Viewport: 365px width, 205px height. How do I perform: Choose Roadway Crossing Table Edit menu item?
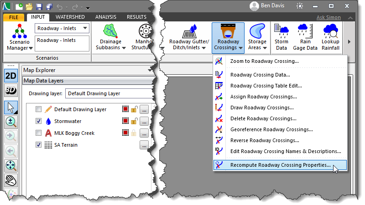pos(280,86)
